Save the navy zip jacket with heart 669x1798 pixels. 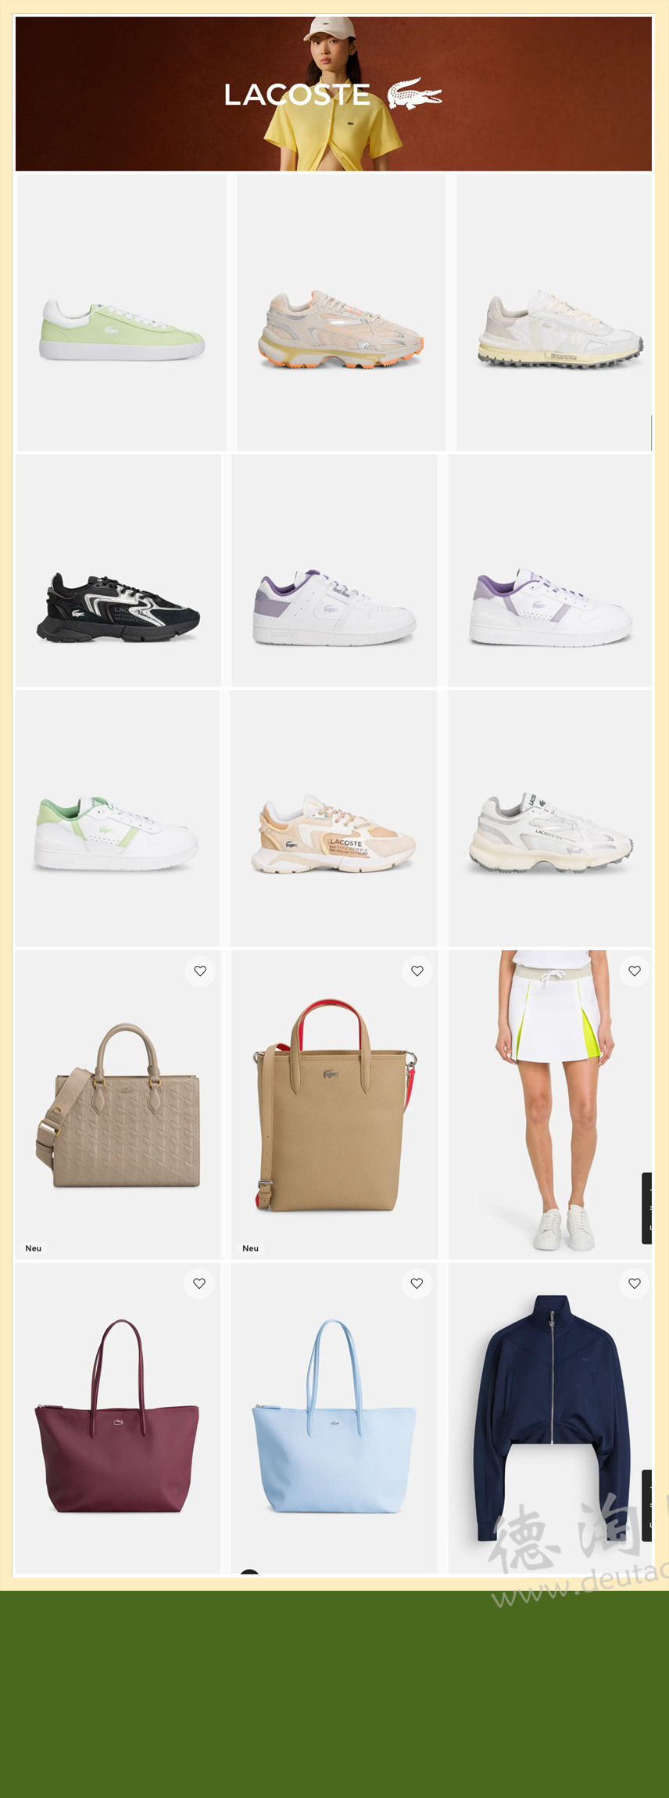point(635,1283)
